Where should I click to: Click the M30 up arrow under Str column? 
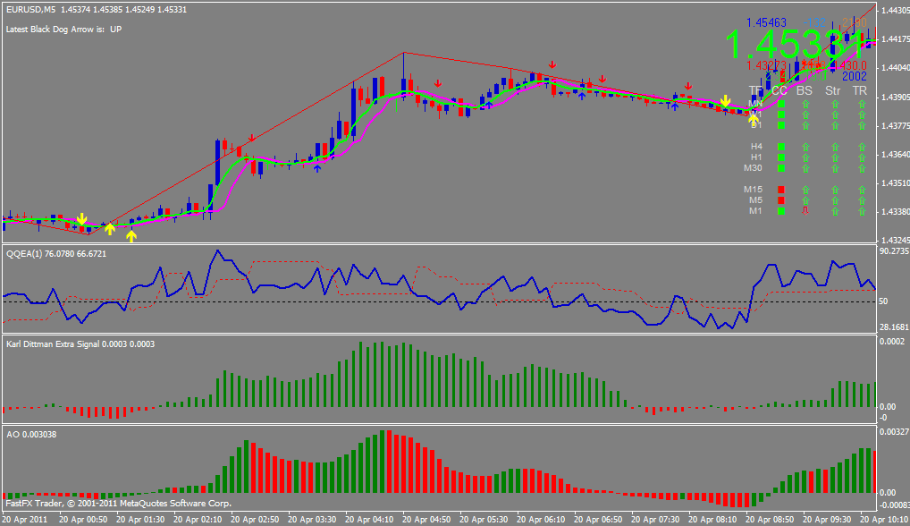833,167
